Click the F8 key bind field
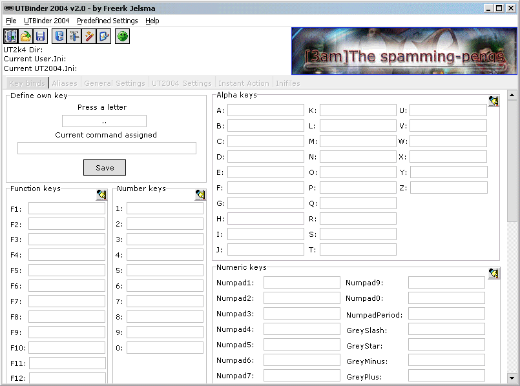Viewport: 520px width, 386px height. pos(67,317)
